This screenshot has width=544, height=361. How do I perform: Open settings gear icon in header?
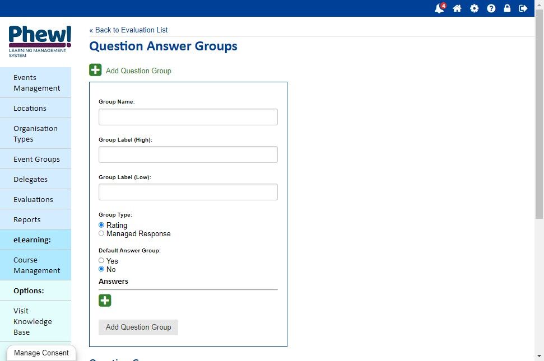click(475, 8)
